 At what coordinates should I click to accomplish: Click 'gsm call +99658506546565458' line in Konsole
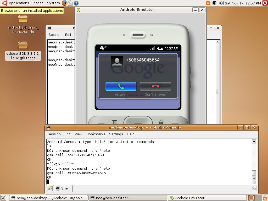coord(76,155)
